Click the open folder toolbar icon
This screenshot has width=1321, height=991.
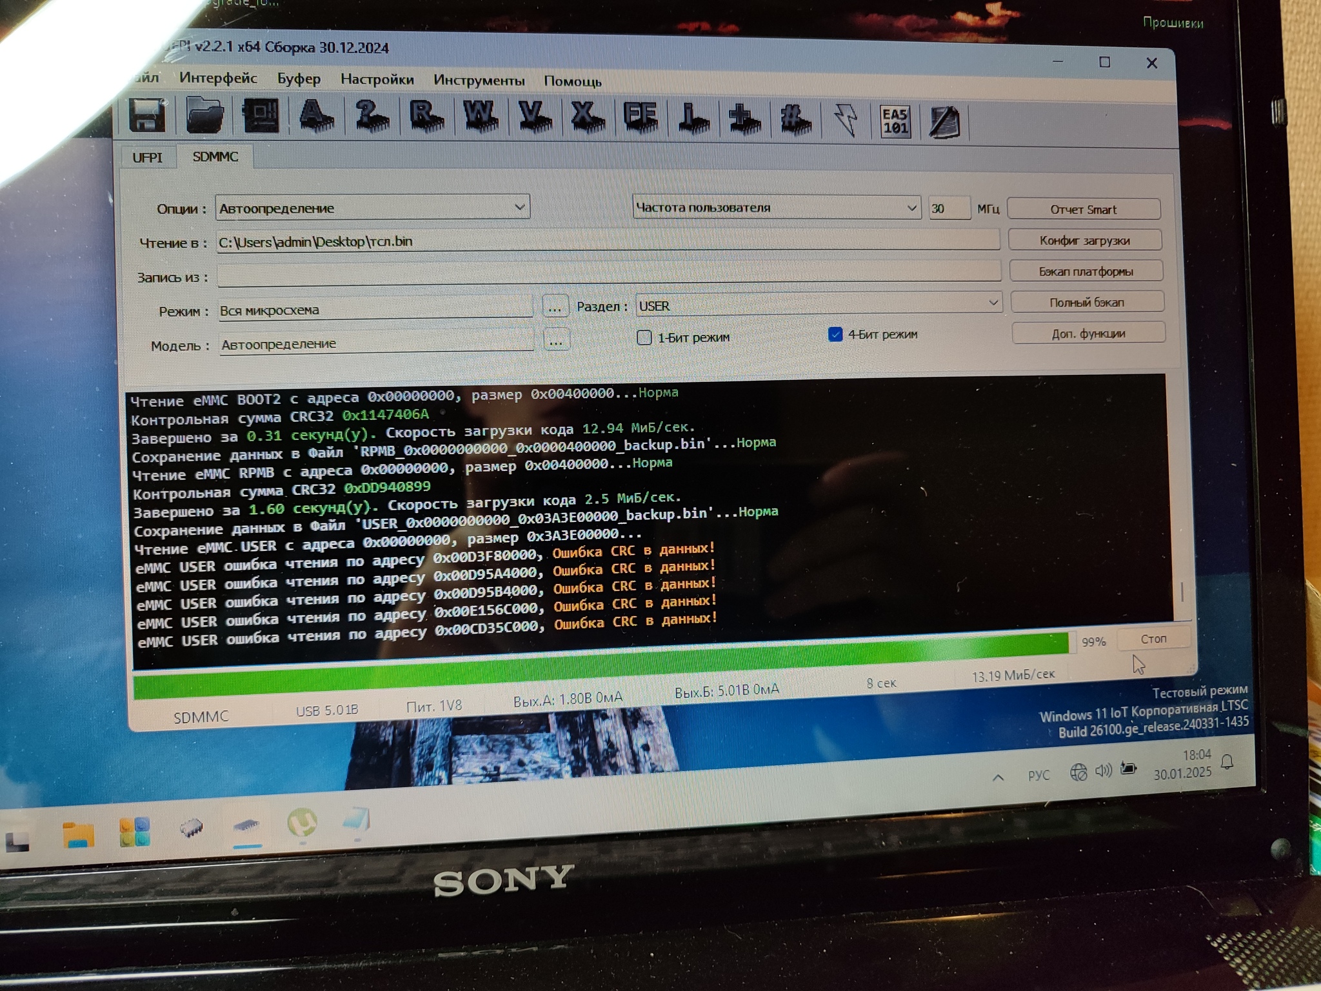pos(205,115)
